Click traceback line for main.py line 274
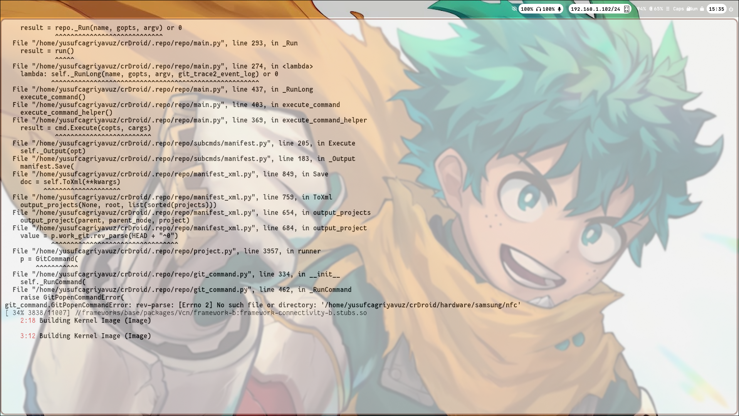 163,66
